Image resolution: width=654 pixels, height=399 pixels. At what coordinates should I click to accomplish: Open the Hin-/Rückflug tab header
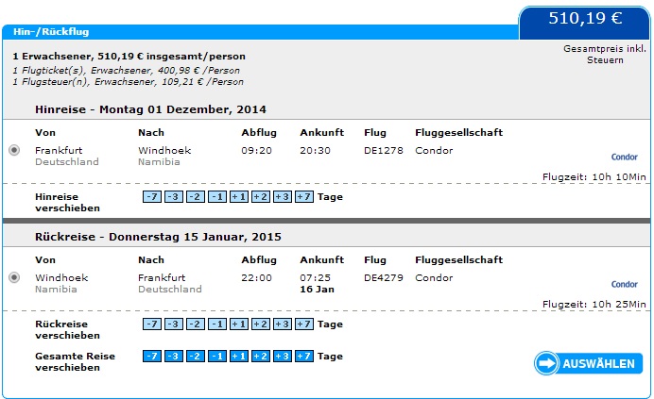pos(51,32)
